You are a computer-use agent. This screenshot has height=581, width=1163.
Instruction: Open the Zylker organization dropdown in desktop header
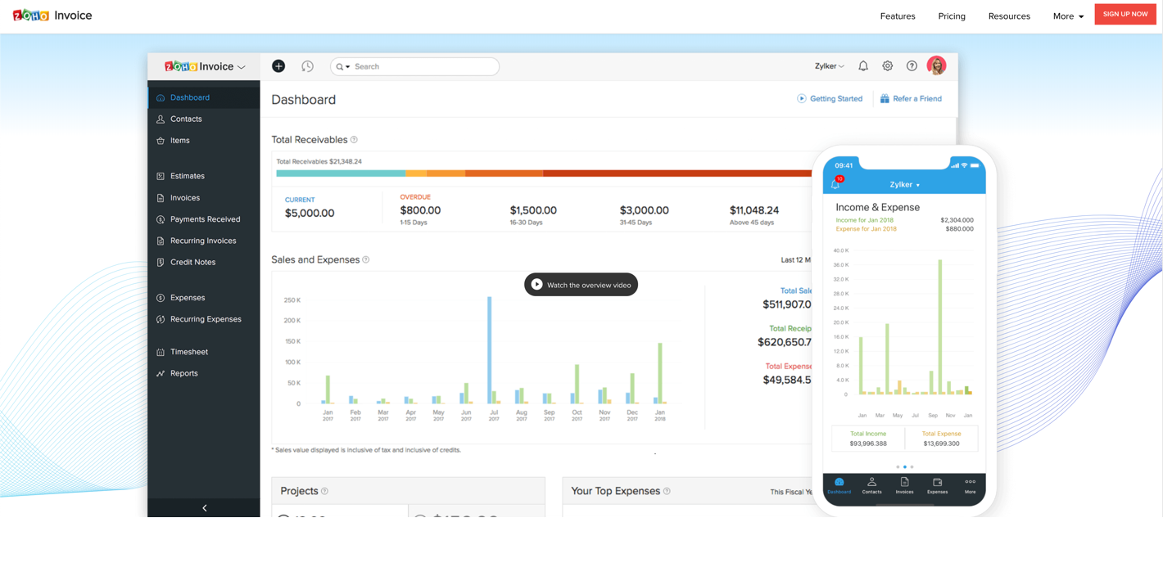click(829, 66)
